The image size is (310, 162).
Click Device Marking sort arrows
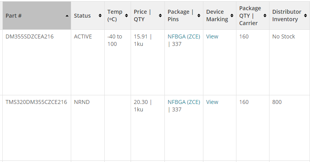click(x=232, y=16)
